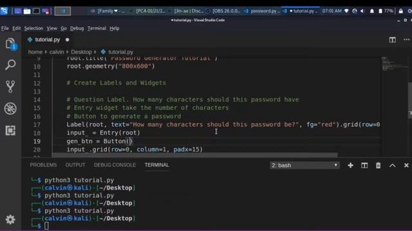Click line number 17 in the gutter
The width and height of the screenshot is (412, 231).
37,124
